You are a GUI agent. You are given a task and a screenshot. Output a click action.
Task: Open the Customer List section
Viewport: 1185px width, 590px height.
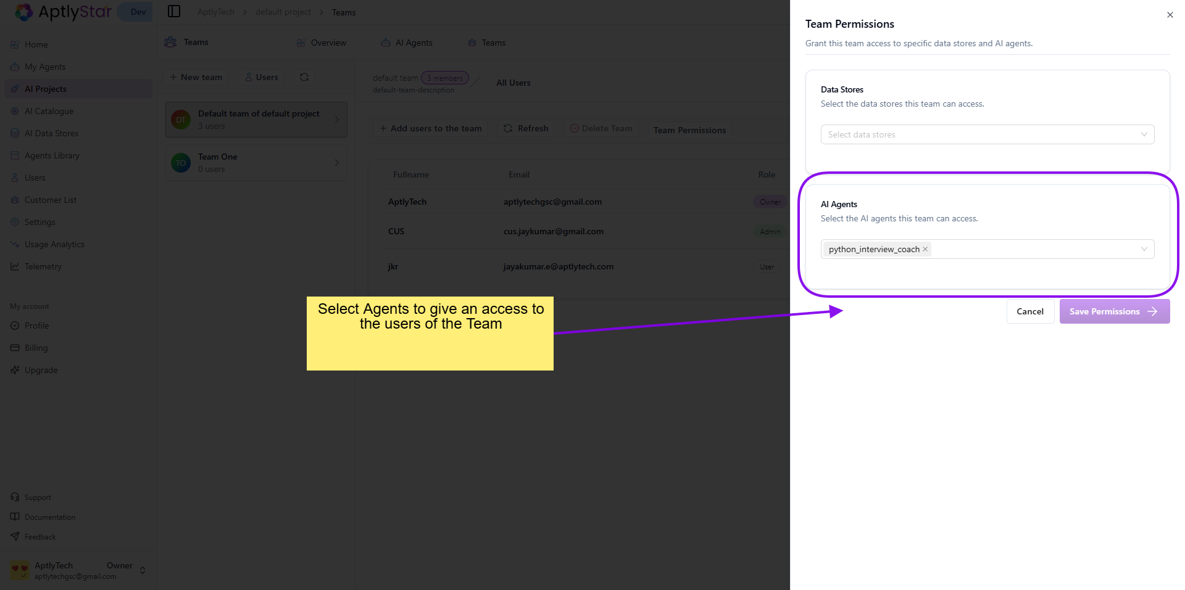[x=51, y=200]
